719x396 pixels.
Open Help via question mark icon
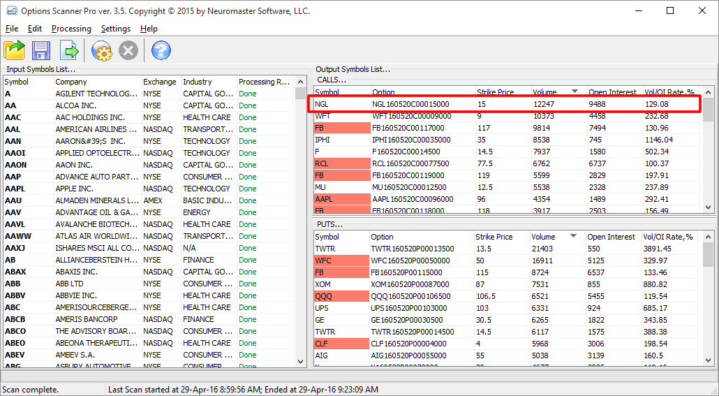point(161,50)
